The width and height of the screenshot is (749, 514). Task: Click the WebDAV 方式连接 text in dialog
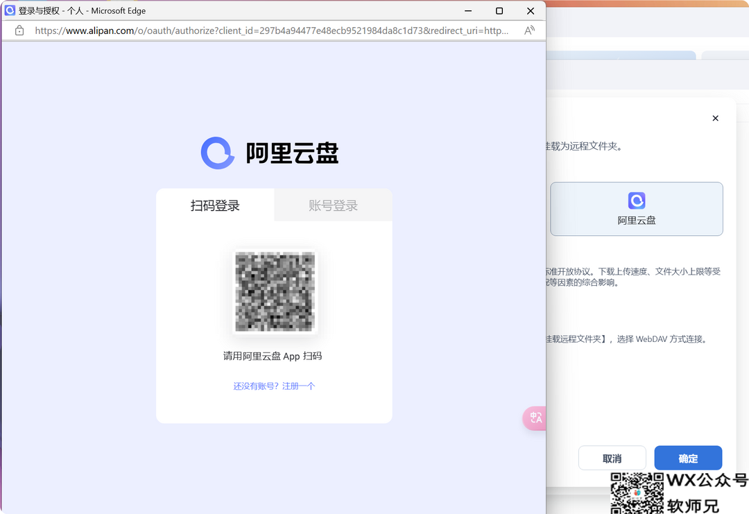[x=671, y=339]
